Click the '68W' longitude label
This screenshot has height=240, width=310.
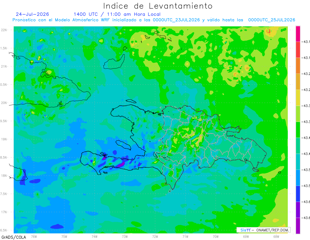tap(276, 236)
